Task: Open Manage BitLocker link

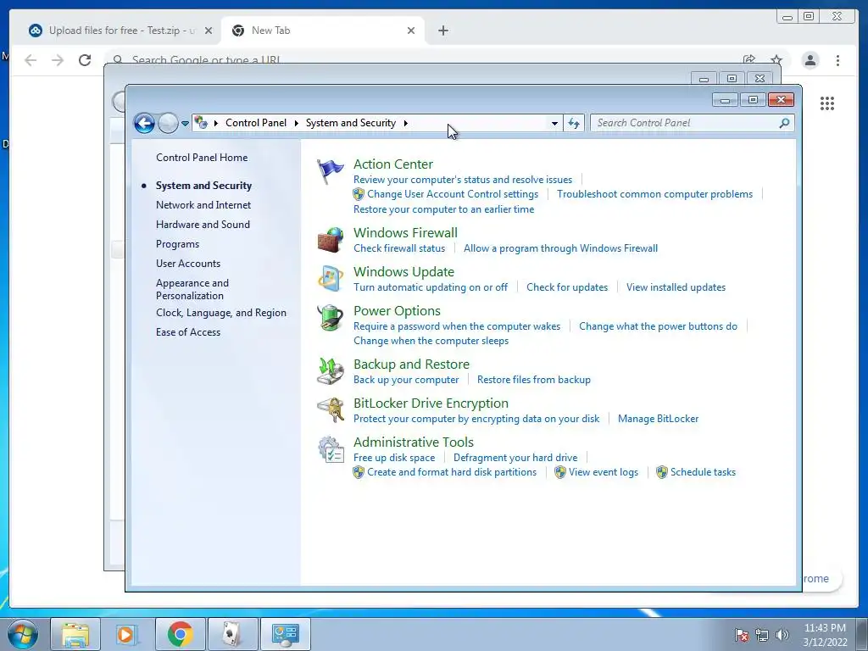Action: point(658,419)
